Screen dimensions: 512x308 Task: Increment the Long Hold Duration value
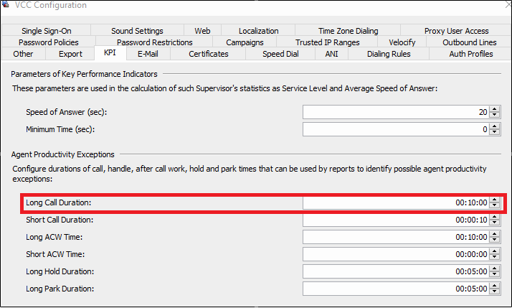click(494, 269)
